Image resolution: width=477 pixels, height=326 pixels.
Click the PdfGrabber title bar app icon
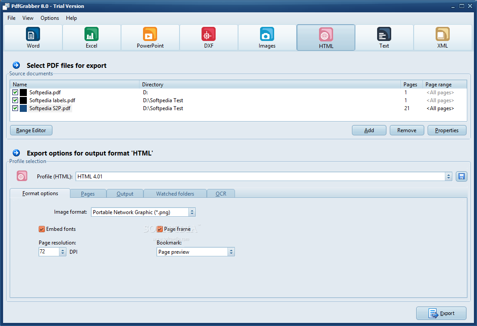(x=6, y=6)
